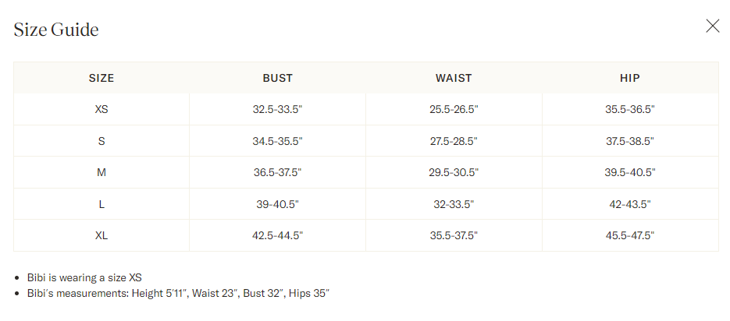The image size is (730, 321).
Task: Select the M size row label
Action: coord(101,172)
